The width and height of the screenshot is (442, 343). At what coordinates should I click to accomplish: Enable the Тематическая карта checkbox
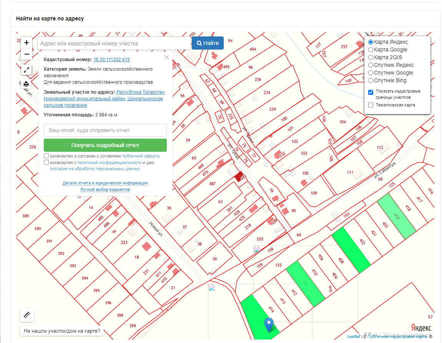tap(371, 105)
